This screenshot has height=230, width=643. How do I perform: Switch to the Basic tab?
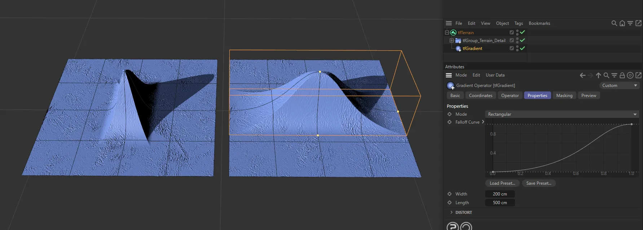455,96
